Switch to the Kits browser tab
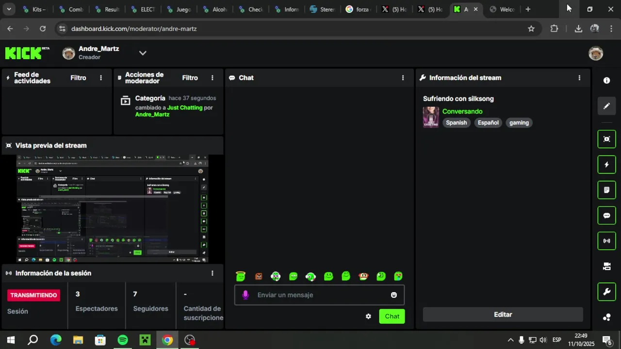Image resolution: width=621 pixels, height=349 pixels. pos(34,9)
